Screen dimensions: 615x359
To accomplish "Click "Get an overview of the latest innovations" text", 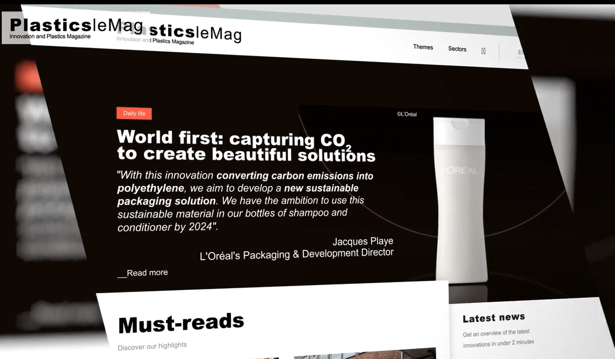I will [497, 337].
